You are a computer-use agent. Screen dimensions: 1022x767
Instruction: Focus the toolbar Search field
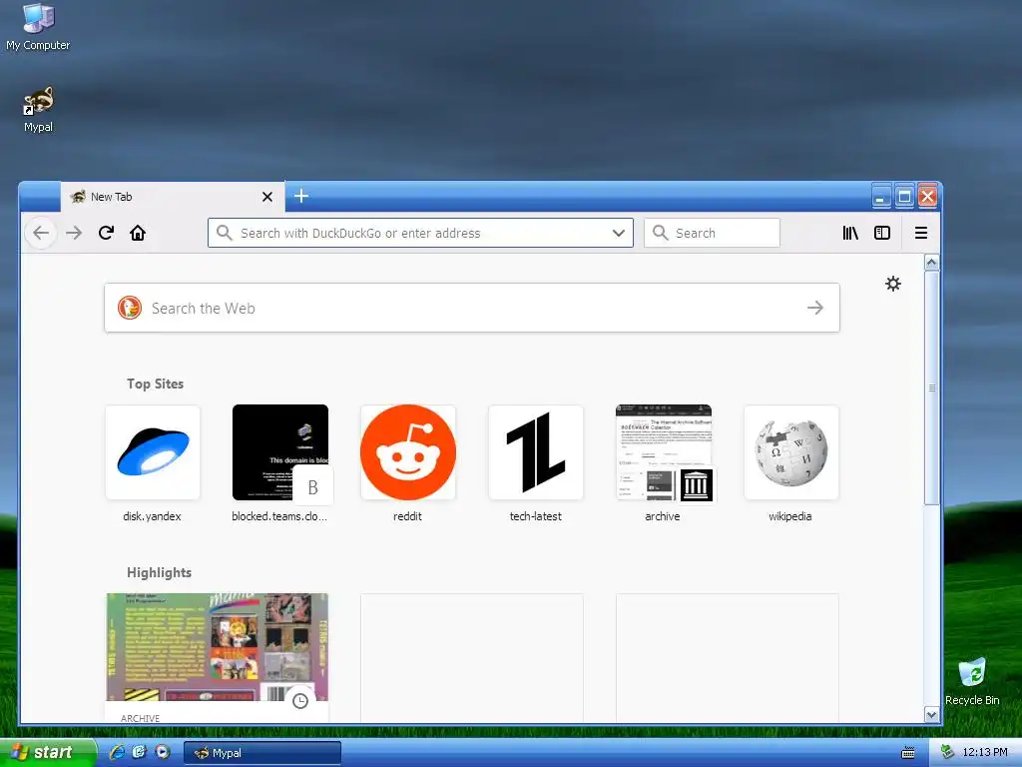coord(712,233)
